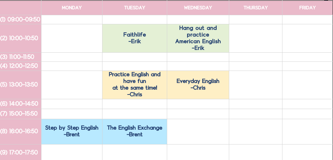Open the Hang out and practice American English class

(198, 38)
